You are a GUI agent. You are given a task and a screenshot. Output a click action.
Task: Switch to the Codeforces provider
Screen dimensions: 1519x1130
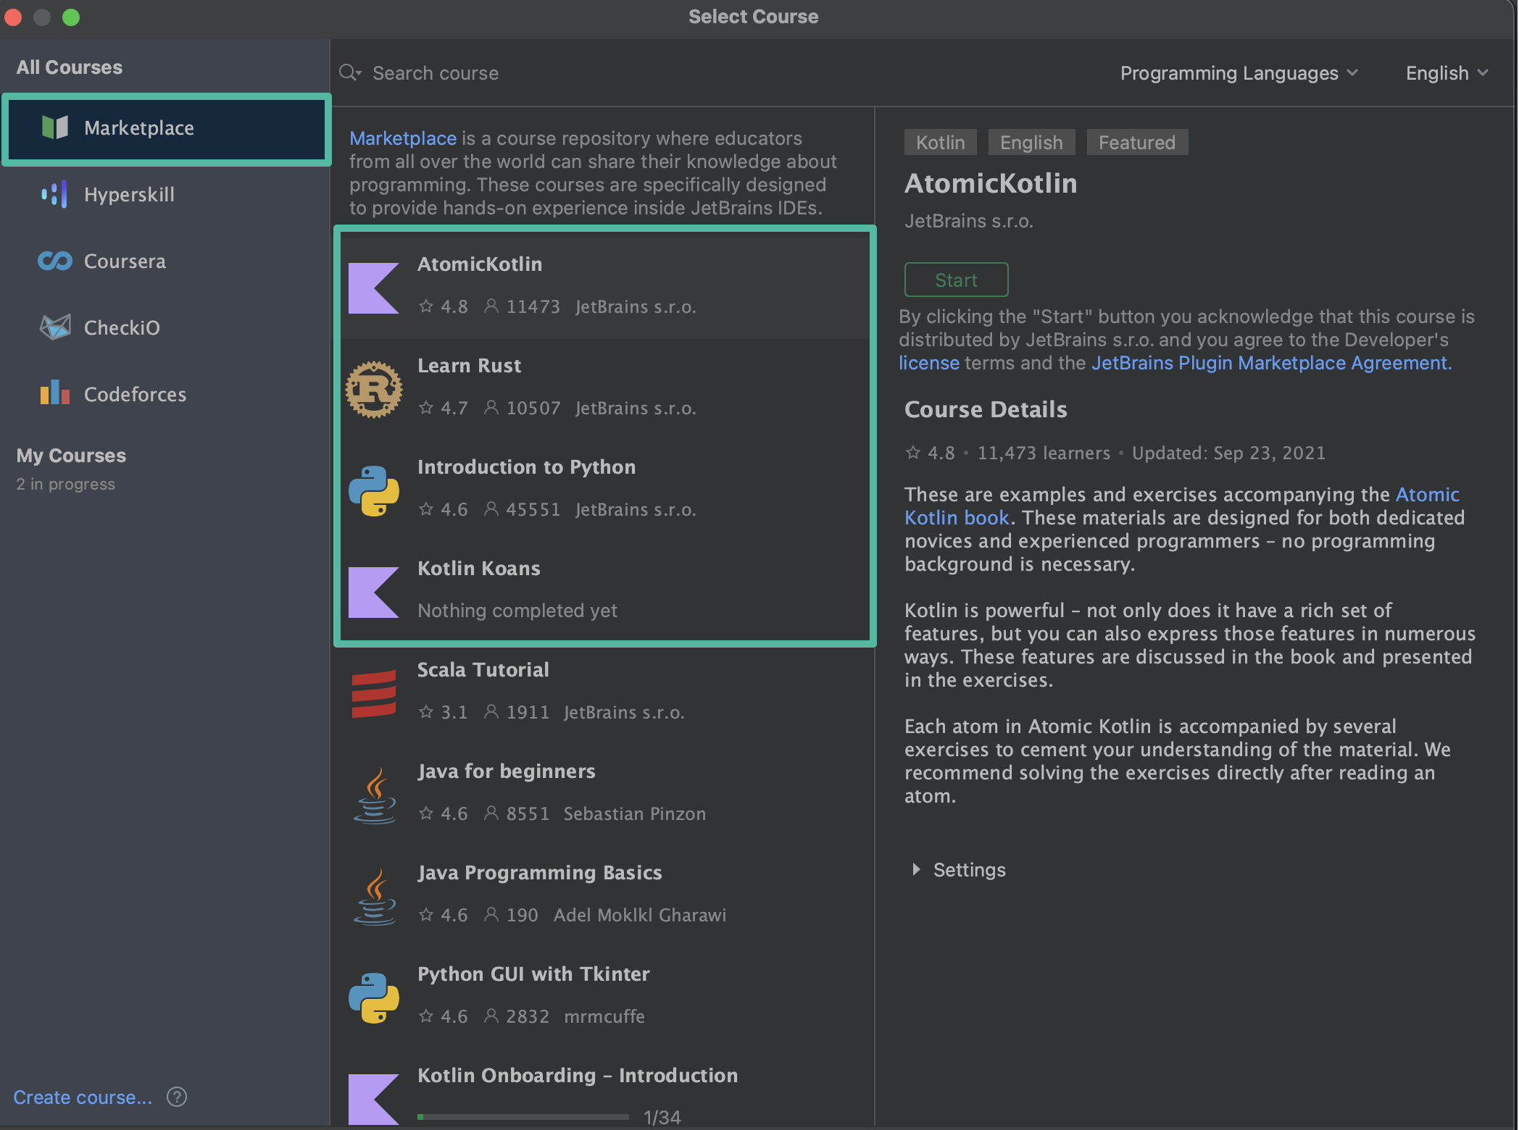[167, 394]
